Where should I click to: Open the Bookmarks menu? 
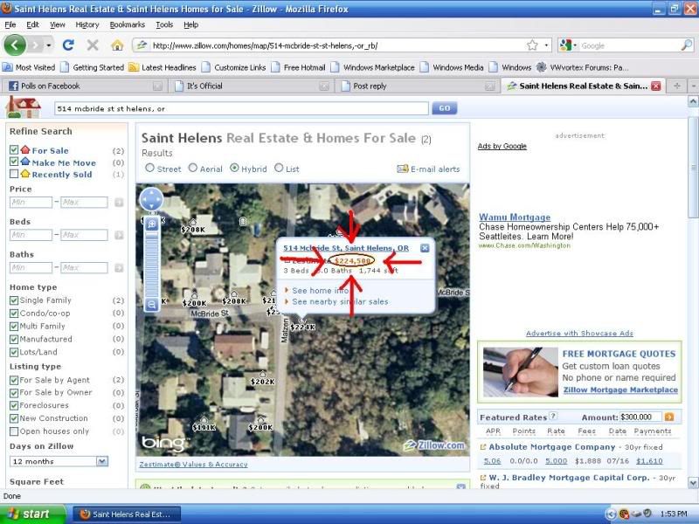pyautogui.click(x=127, y=25)
